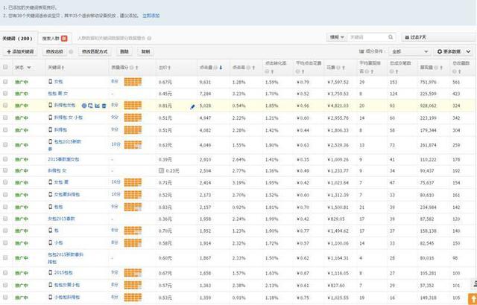The image size is (477, 305).
Task: Click the trash icon in highlighted row
Action: (x=104, y=106)
